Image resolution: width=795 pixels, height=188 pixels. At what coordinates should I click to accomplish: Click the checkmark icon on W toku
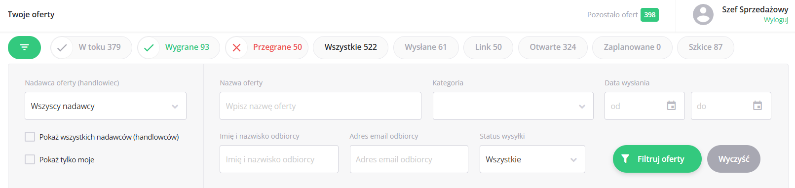click(62, 48)
